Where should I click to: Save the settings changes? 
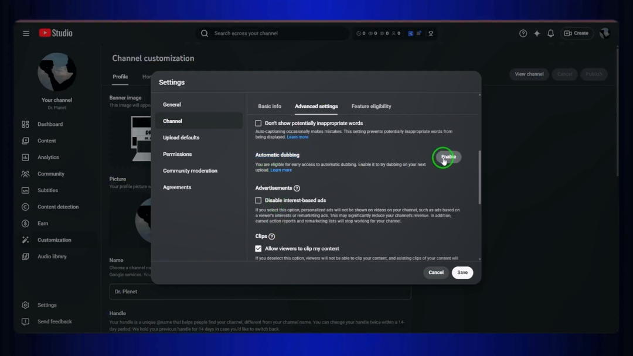point(462,272)
